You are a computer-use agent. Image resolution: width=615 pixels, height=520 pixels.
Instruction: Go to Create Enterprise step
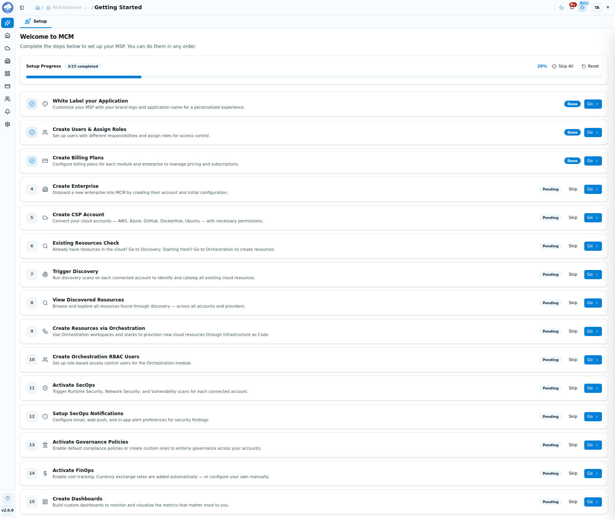pyautogui.click(x=593, y=189)
